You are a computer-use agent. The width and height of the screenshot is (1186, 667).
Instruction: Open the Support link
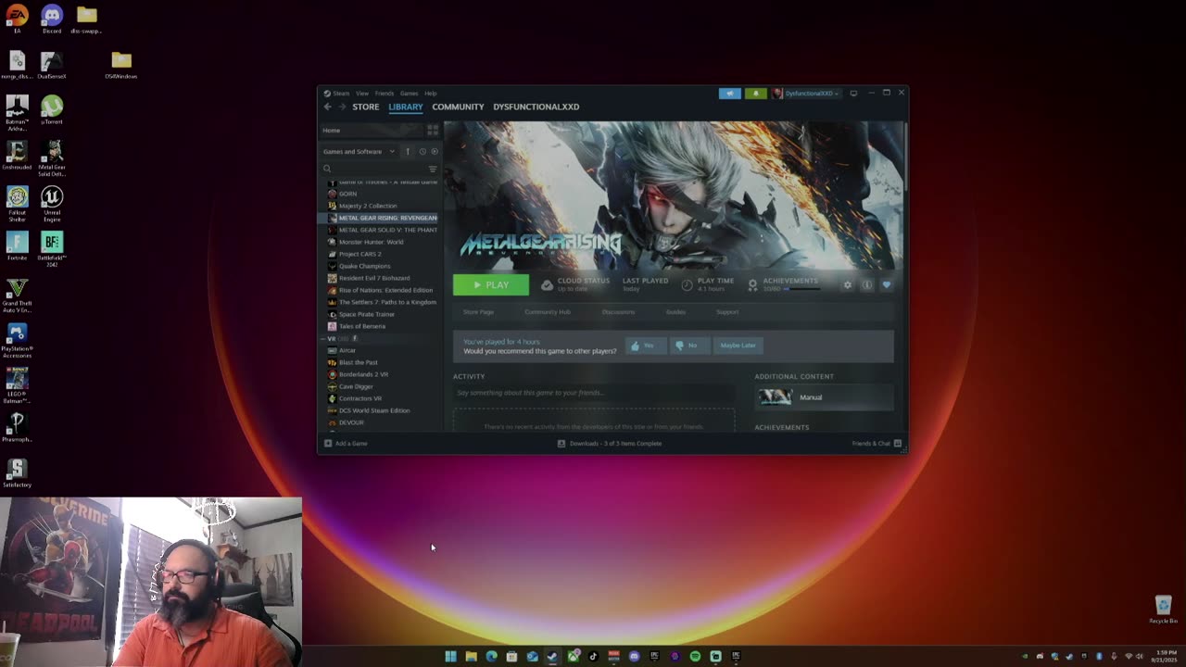[x=727, y=312]
